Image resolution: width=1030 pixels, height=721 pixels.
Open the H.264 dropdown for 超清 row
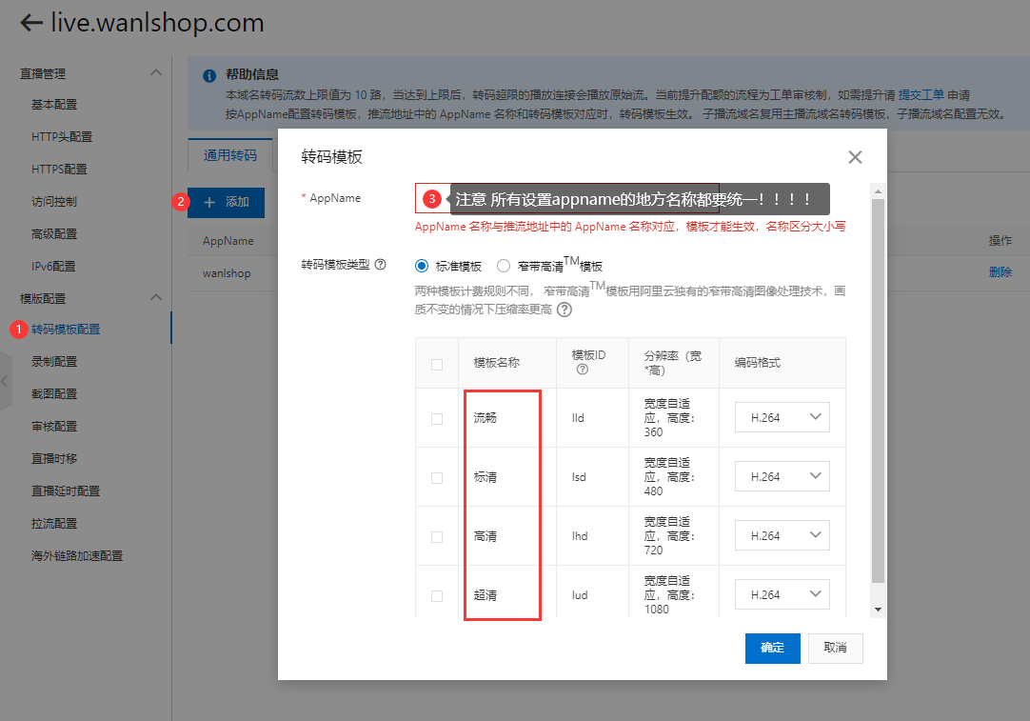(782, 595)
